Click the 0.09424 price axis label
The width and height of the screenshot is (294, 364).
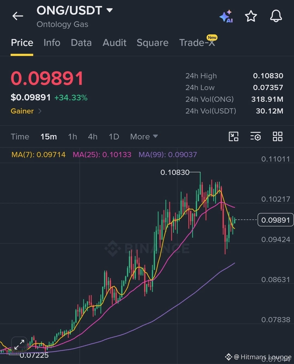(275, 240)
